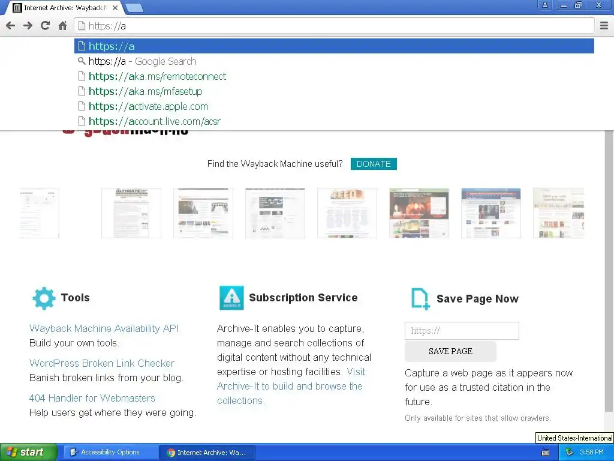Select the https://a Google Search suggestion

click(334, 61)
